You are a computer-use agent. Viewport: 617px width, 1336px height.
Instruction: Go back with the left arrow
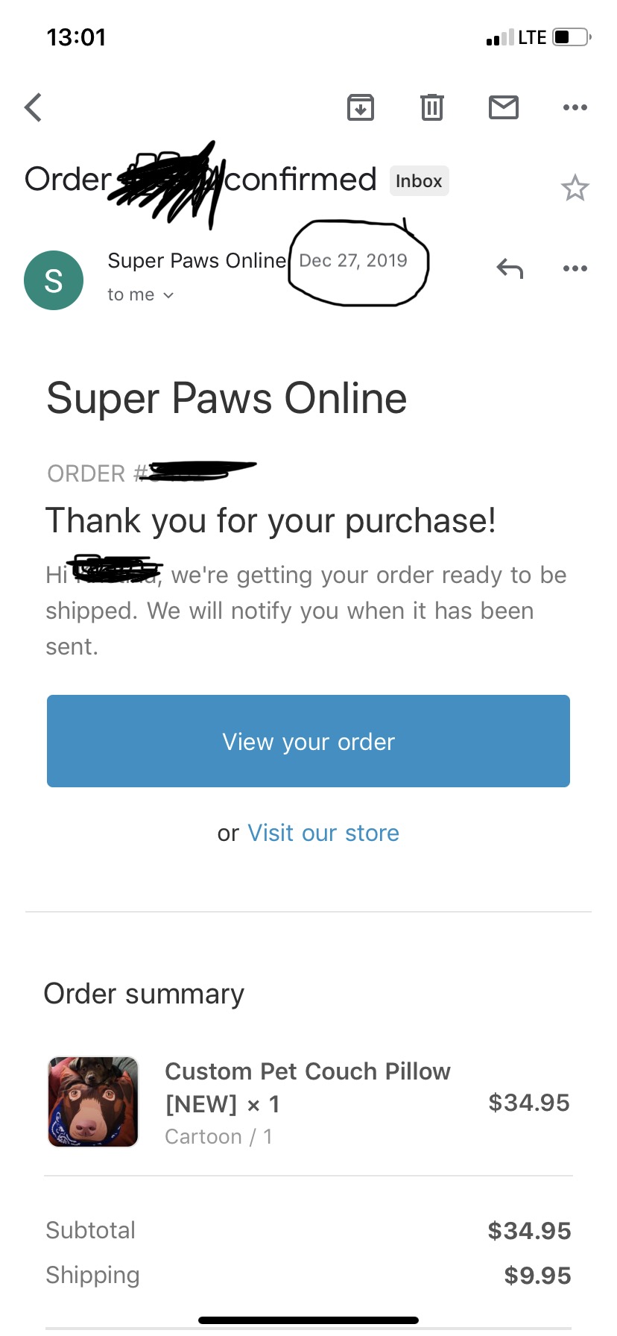pos(34,107)
